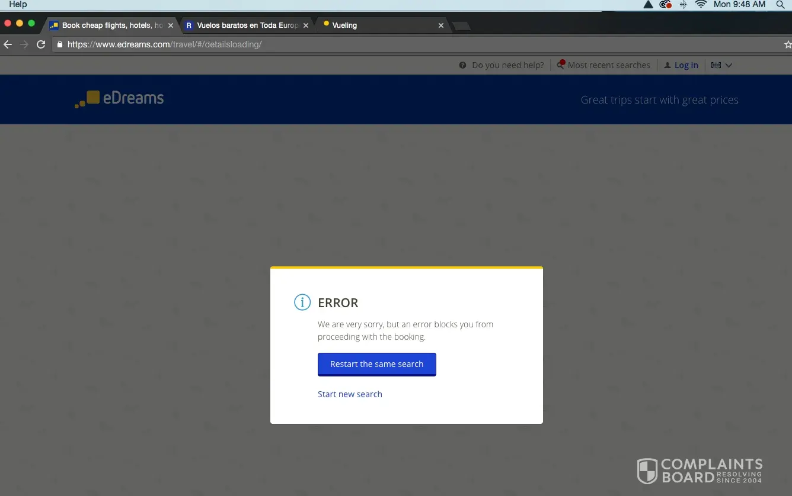Click the Mon 9:48 AM clock
The height and width of the screenshot is (496, 792).
tap(739, 5)
